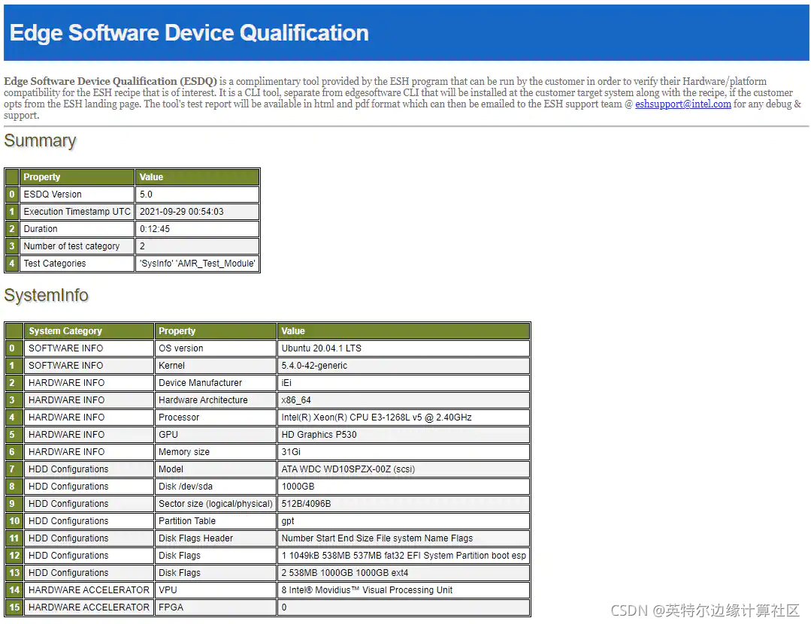This screenshot has width=811, height=624.
Task: Click the 'Kernel' property cell
Action: coord(215,366)
